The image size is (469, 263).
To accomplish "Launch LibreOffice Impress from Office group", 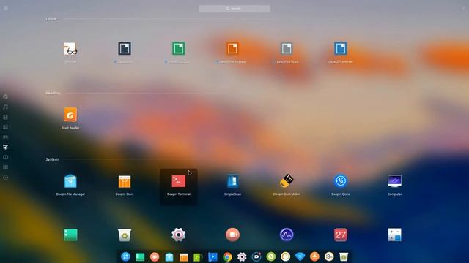I will (232, 49).
